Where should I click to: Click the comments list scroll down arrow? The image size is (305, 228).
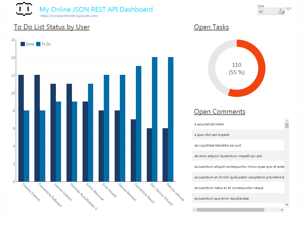coord(287,205)
